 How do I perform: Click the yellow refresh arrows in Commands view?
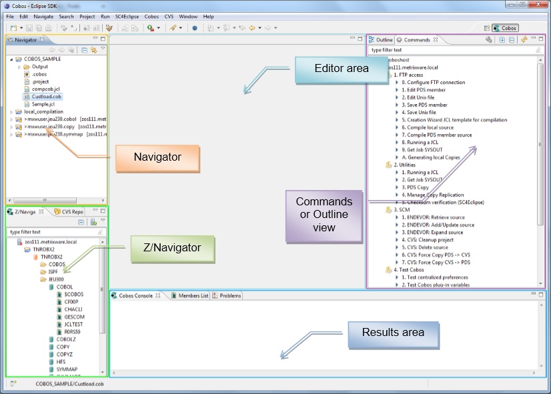point(524,40)
